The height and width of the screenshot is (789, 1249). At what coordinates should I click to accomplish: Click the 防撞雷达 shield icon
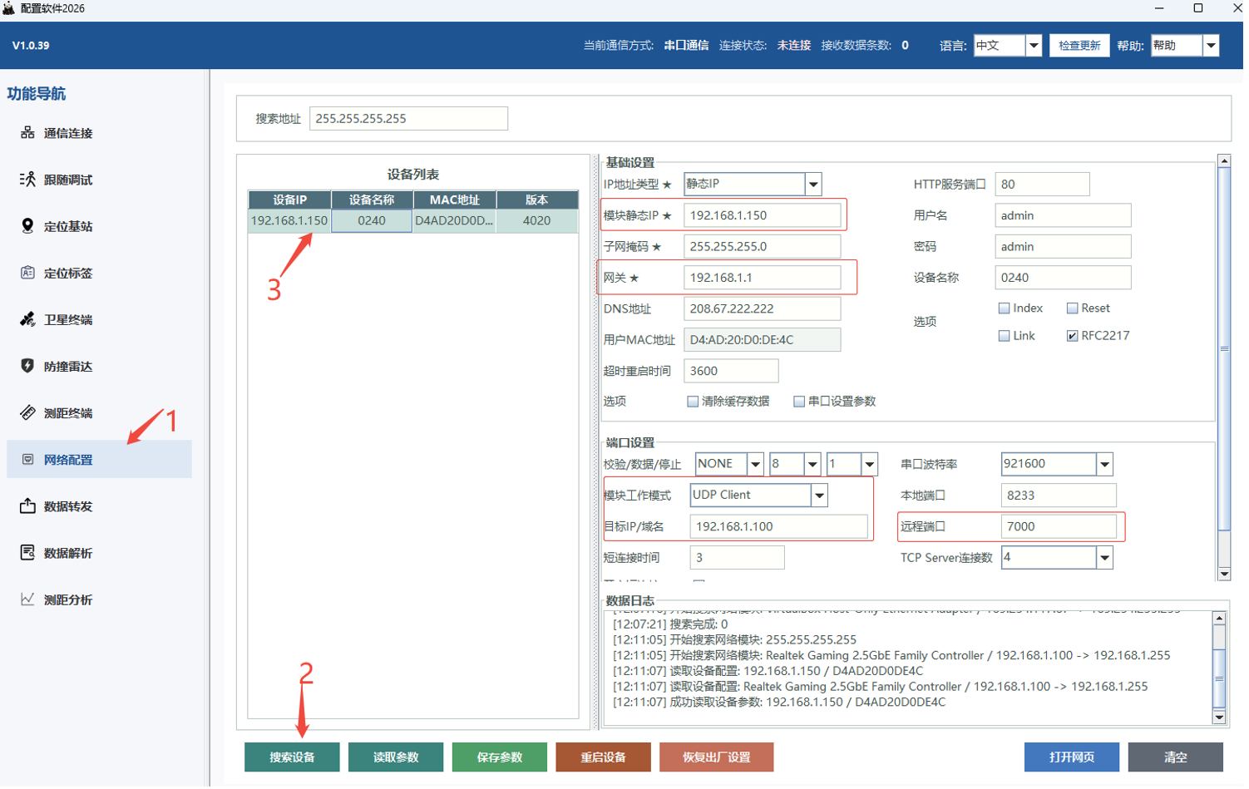[x=27, y=366]
